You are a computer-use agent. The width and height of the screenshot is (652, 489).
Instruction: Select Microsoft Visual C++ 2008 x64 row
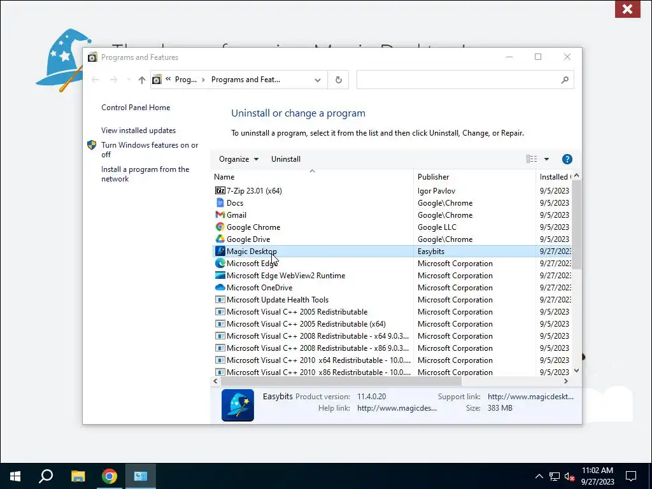pos(318,336)
